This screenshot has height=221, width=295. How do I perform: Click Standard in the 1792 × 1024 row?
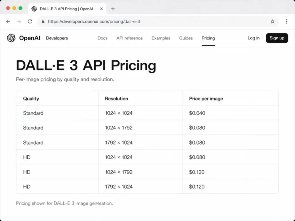point(33,143)
